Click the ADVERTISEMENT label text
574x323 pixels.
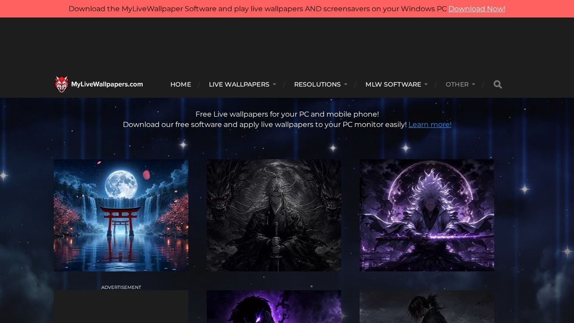point(121,288)
